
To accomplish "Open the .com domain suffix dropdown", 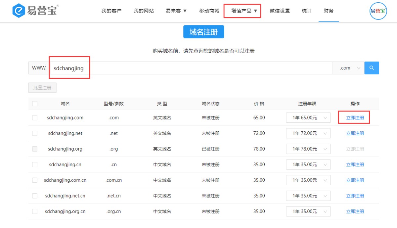I will point(348,68).
